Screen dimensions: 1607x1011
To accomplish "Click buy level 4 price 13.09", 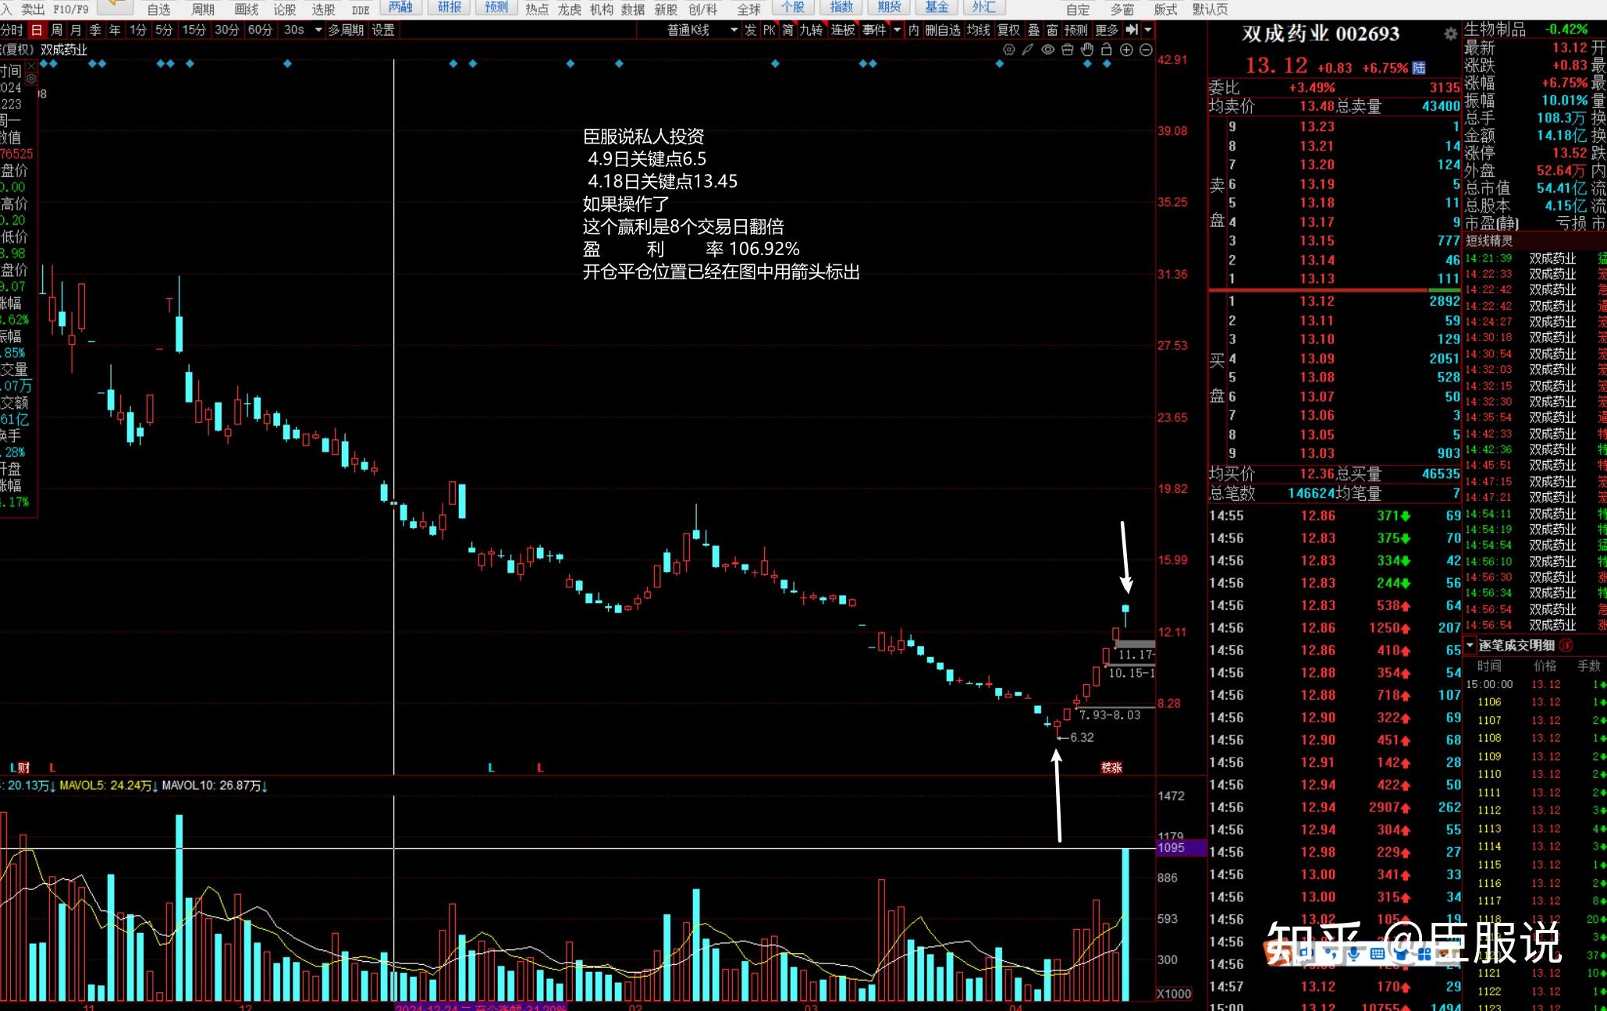I will click(x=1317, y=358).
